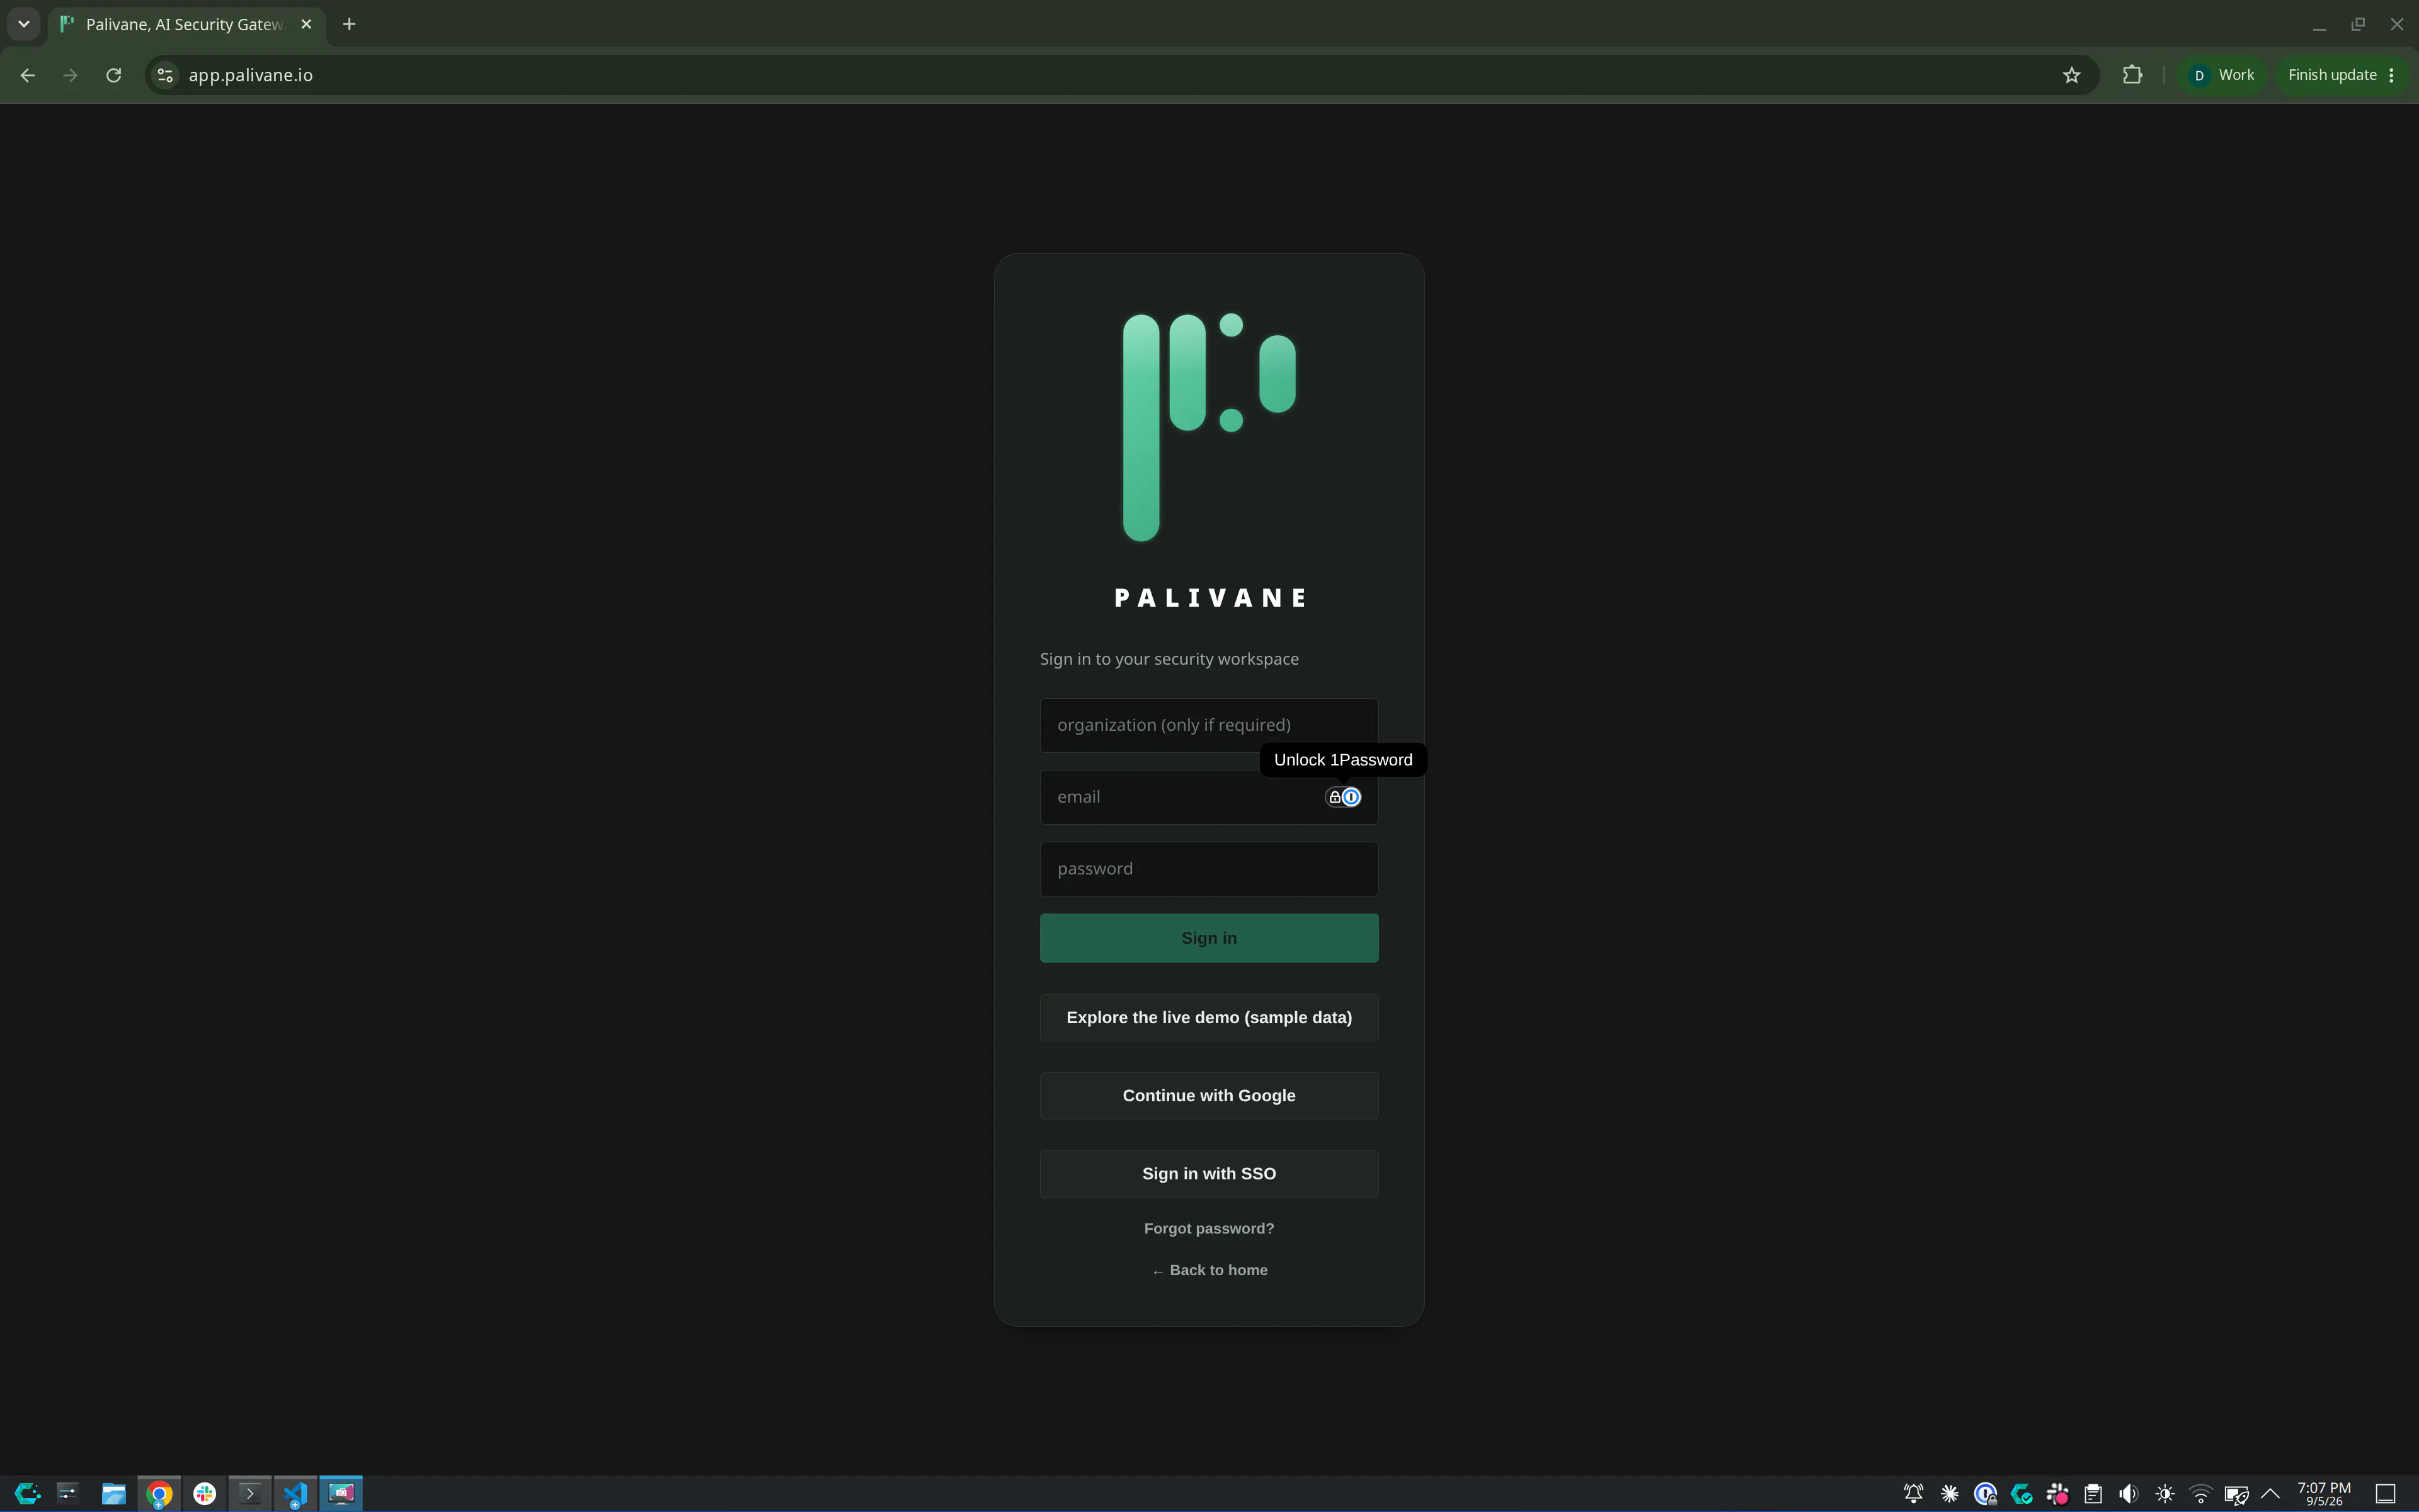Open the Slack tray icon with red badge
Screen dimensions: 2419x1512
coord(2057,1493)
